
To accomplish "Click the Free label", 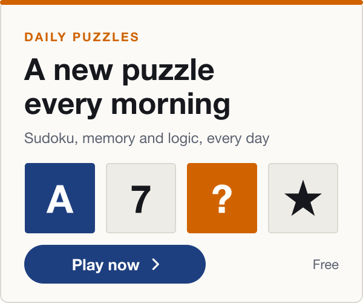I will [325, 264].
